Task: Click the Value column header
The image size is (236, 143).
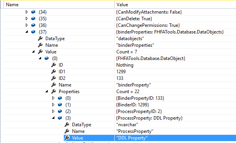Action: (175, 5)
